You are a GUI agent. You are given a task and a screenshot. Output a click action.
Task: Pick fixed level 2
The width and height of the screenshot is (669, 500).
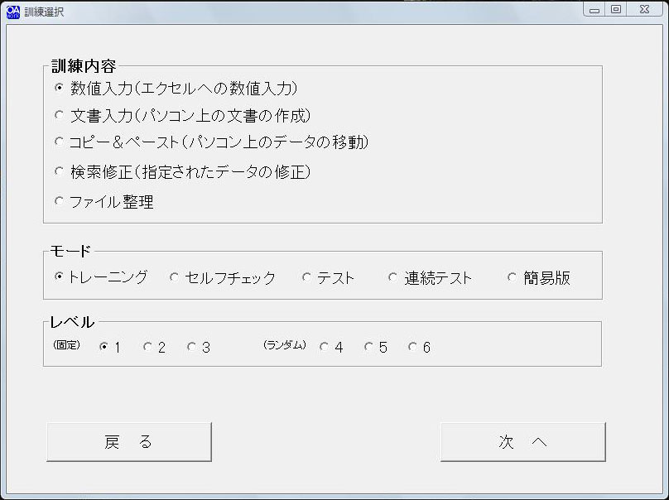[154, 347]
